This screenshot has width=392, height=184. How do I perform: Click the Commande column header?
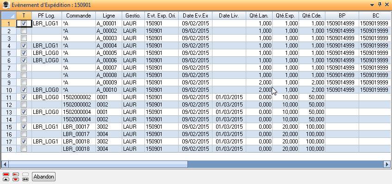coord(79,16)
